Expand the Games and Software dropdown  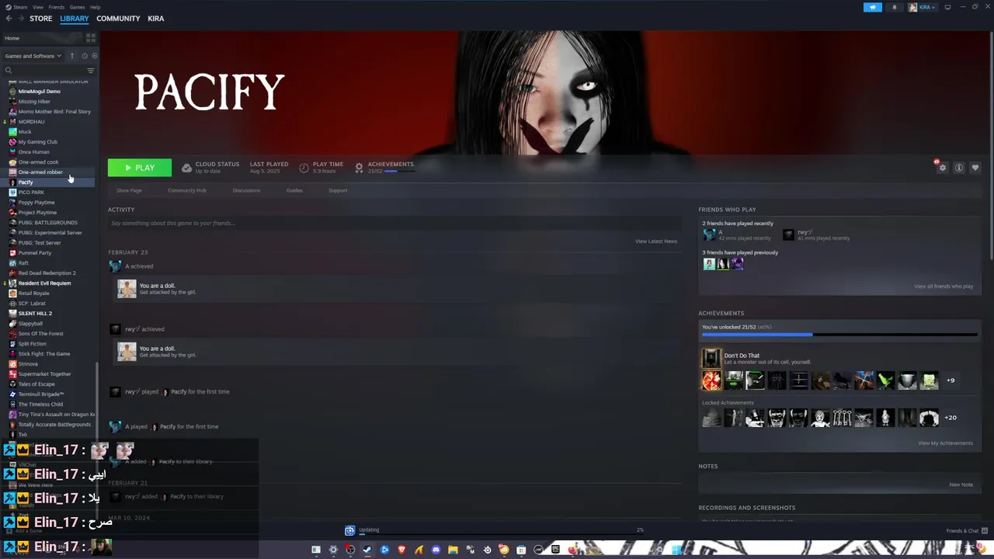coord(33,56)
